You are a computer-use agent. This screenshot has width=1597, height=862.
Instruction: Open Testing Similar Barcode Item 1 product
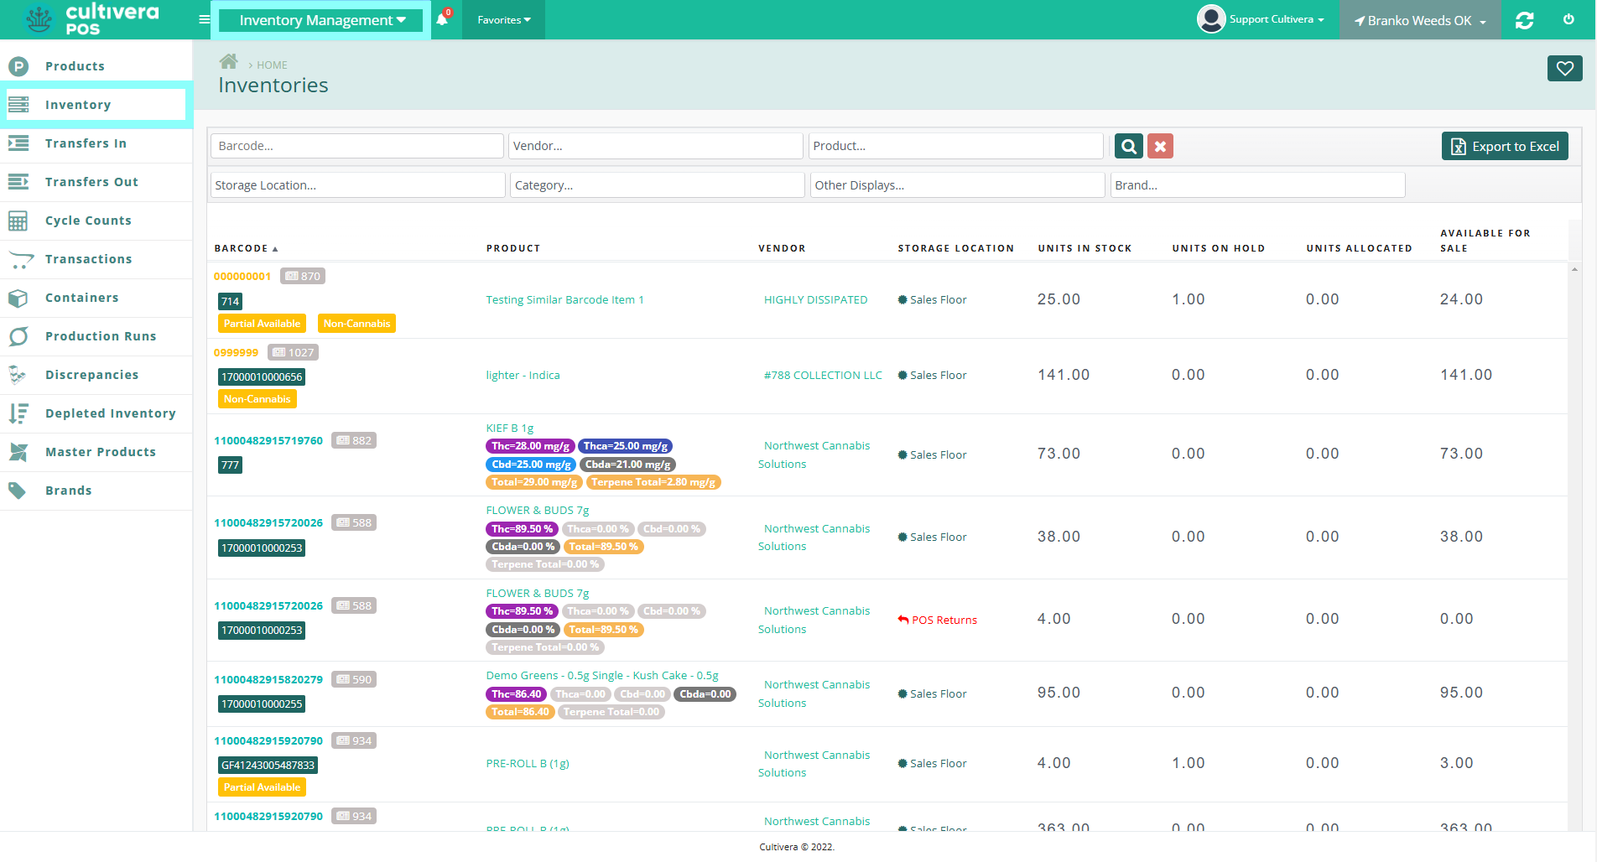click(564, 300)
